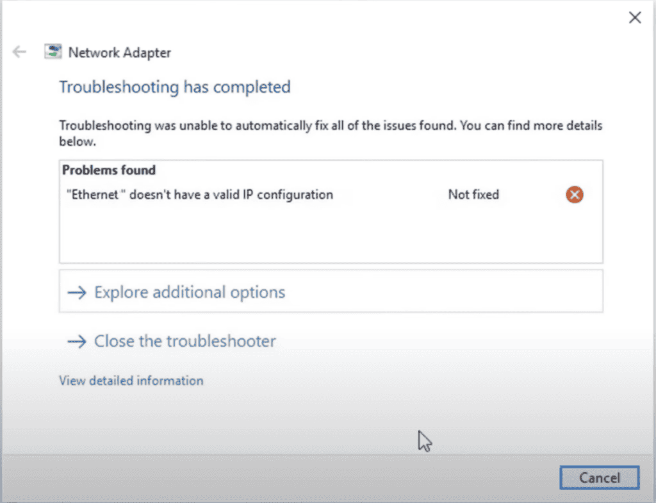This screenshot has width=656, height=503.
Task: Choose Close the troubleshooter
Action: pos(185,342)
